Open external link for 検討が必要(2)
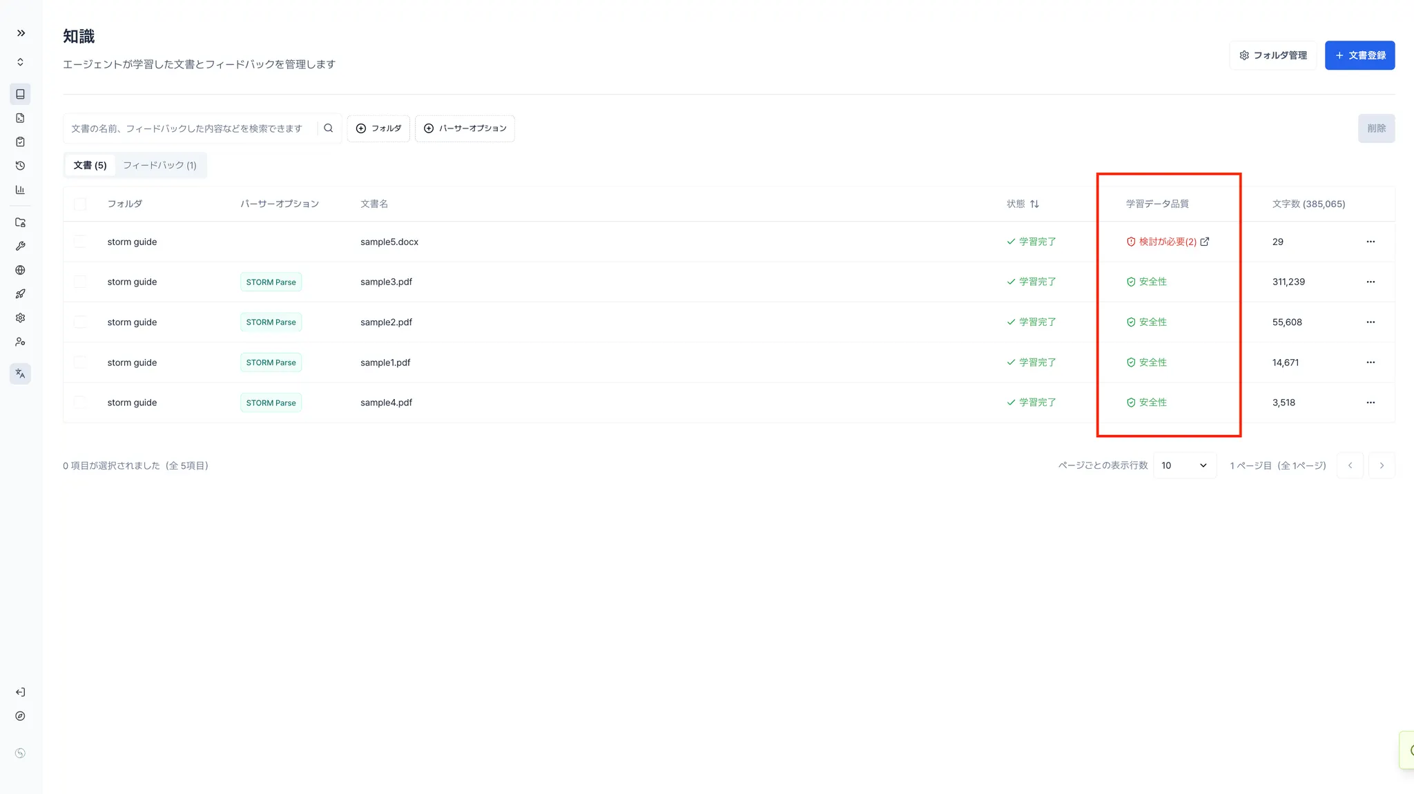 (x=1205, y=242)
